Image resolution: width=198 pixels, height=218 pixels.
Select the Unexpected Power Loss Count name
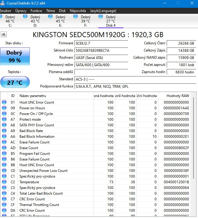coord(43,171)
